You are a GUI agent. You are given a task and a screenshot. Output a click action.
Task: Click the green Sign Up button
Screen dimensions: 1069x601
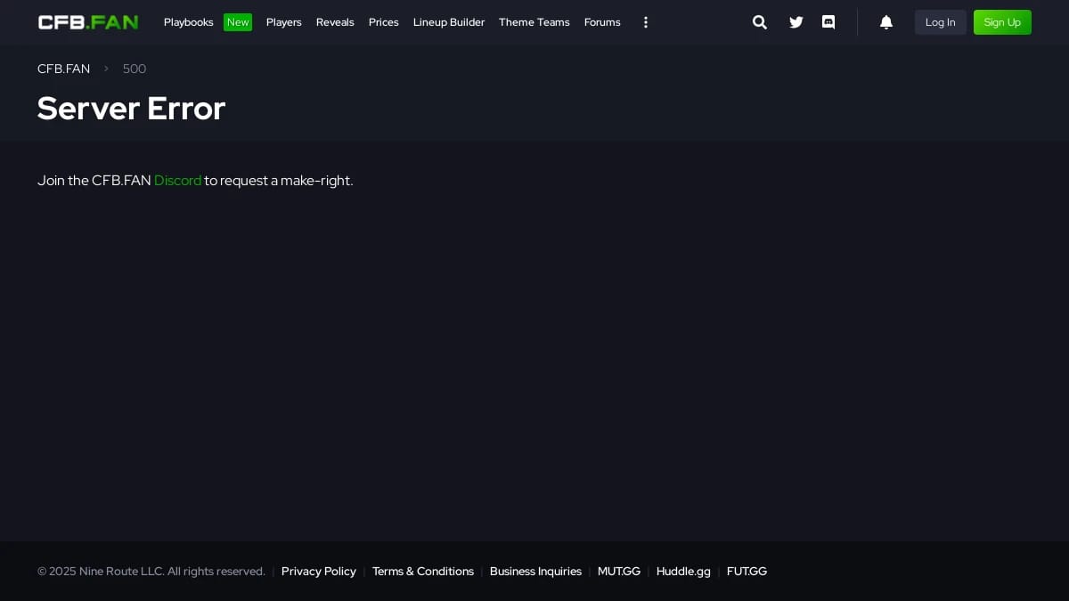(x=1002, y=22)
